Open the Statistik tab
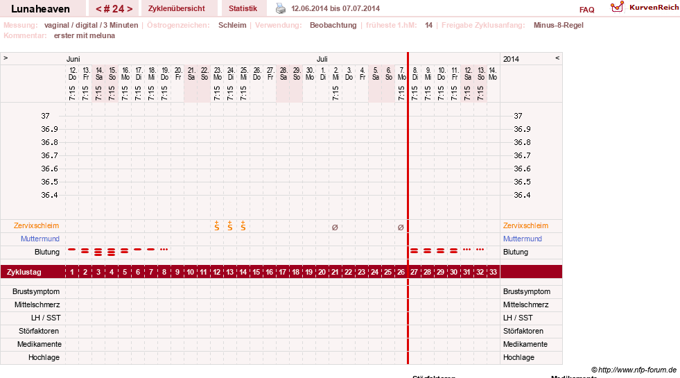The width and height of the screenshot is (680, 378). 243,8
